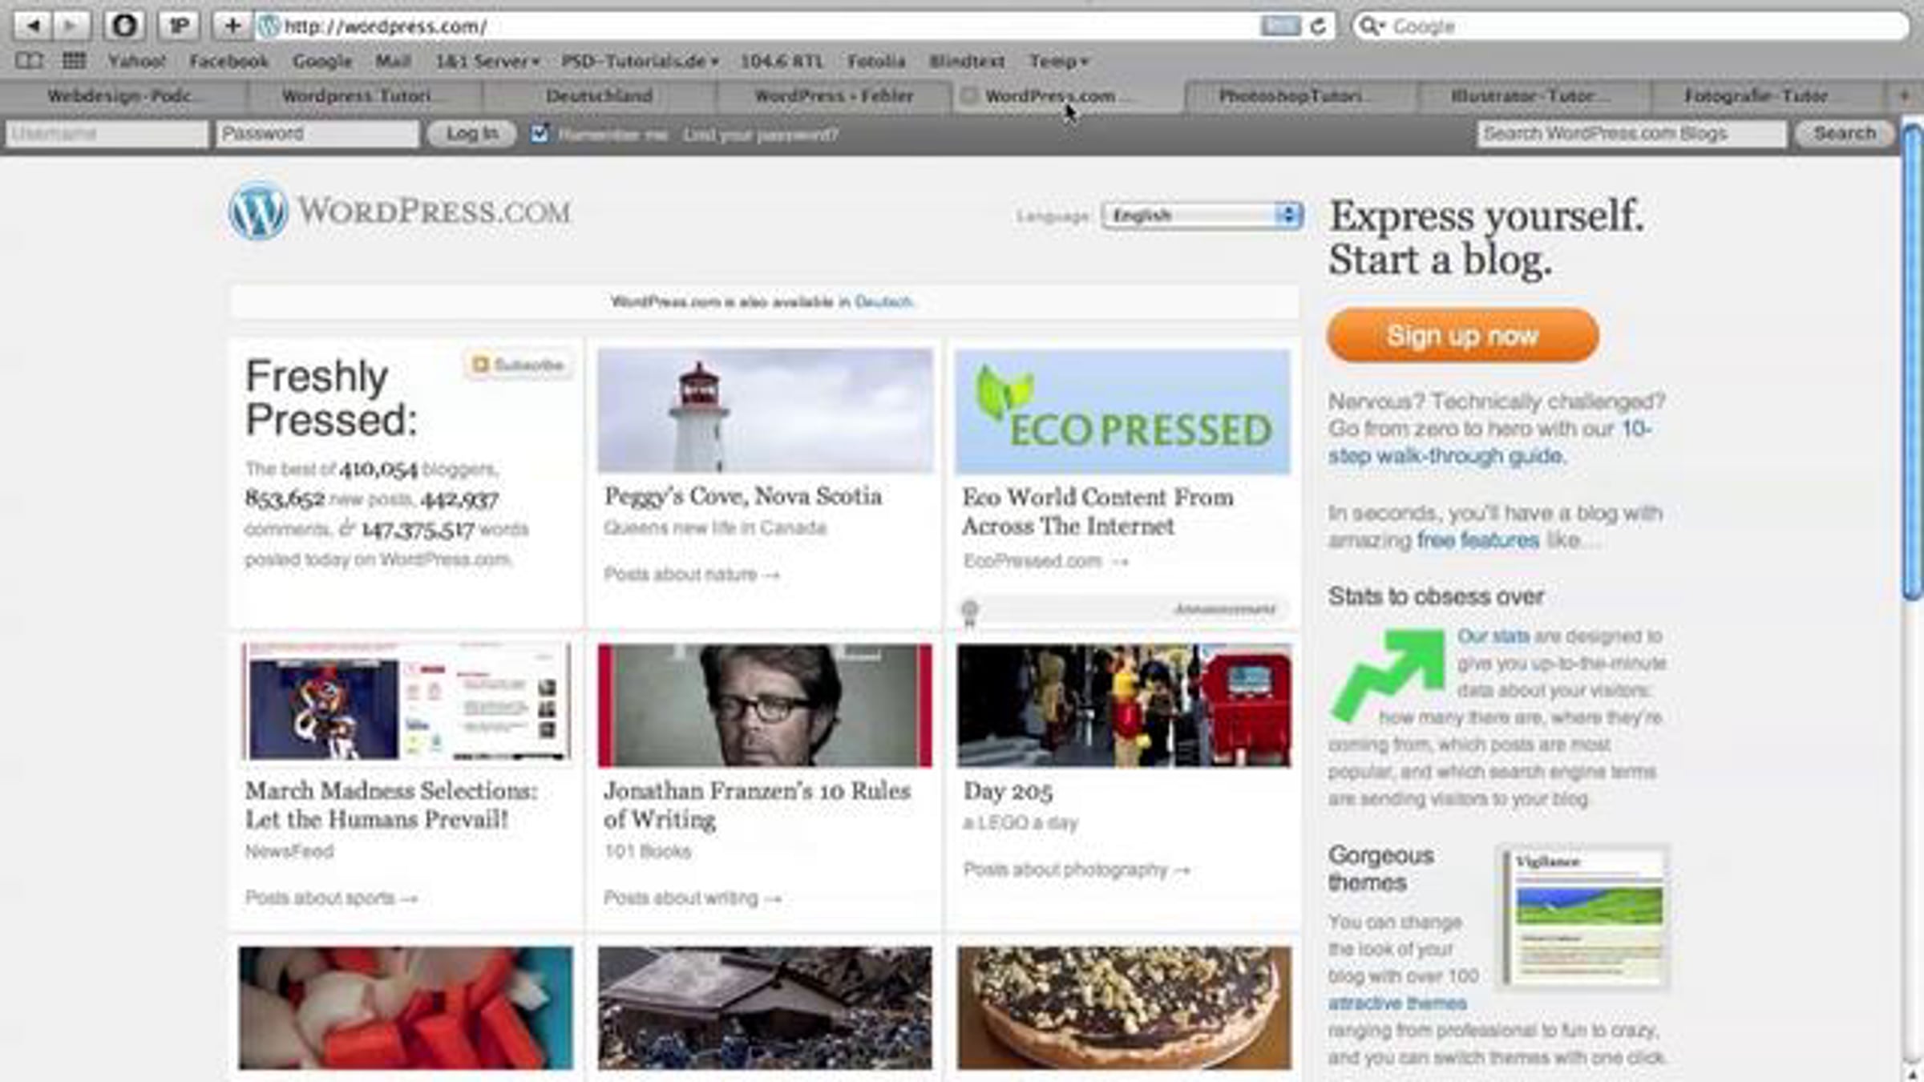Switch to the WordPress › Fehler tab

tap(834, 96)
